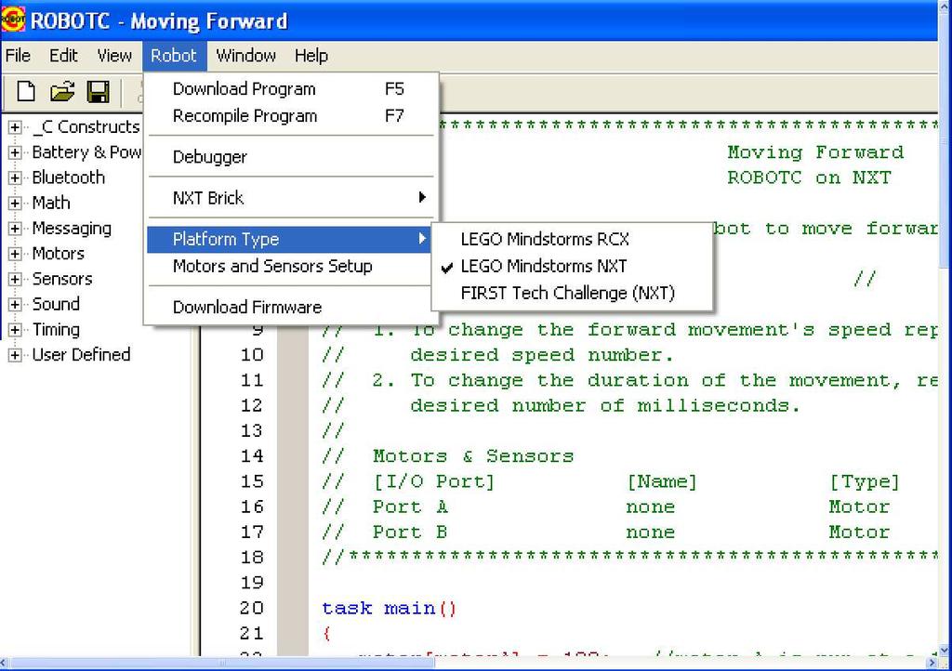Viewport: 952px width, 671px height.
Task: Click the 'ROBOTC on NXT' comment line
Action: click(x=810, y=178)
